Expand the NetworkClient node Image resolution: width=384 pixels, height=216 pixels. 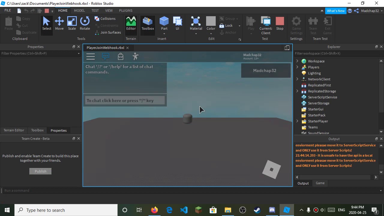click(297, 79)
